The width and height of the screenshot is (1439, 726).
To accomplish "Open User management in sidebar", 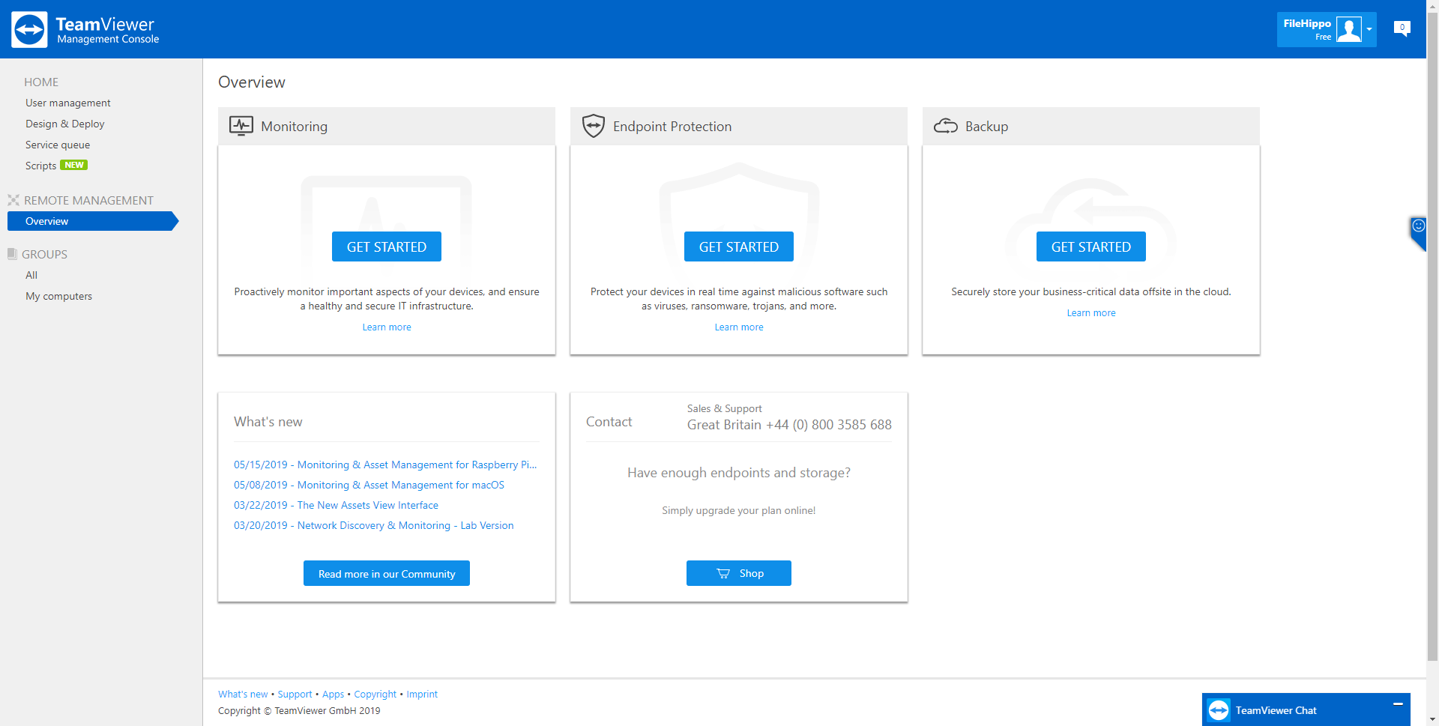I will (x=68, y=103).
